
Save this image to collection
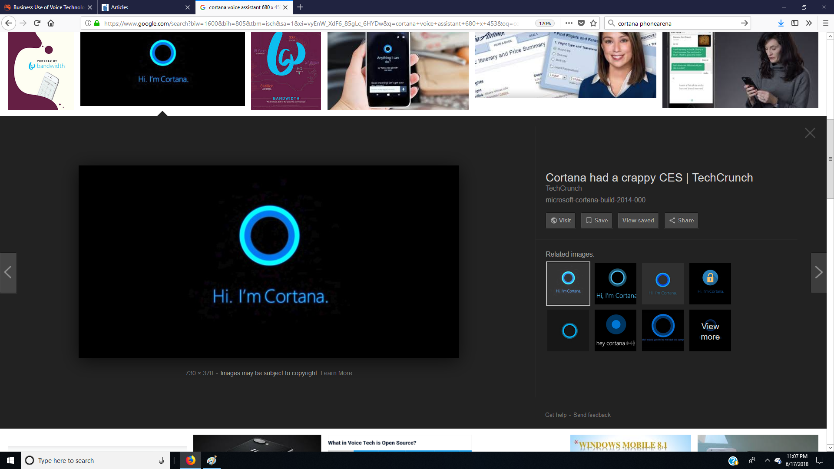(x=596, y=220)
